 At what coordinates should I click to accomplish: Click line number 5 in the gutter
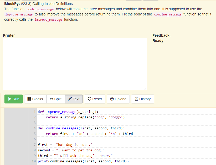click(x=35, y=134)
